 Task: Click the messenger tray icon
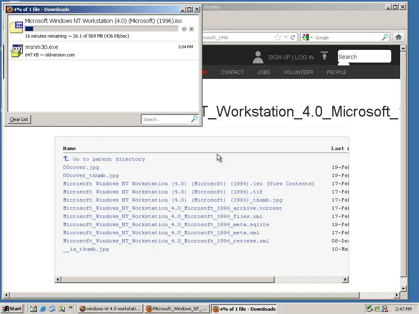click(x=385, y=309)
